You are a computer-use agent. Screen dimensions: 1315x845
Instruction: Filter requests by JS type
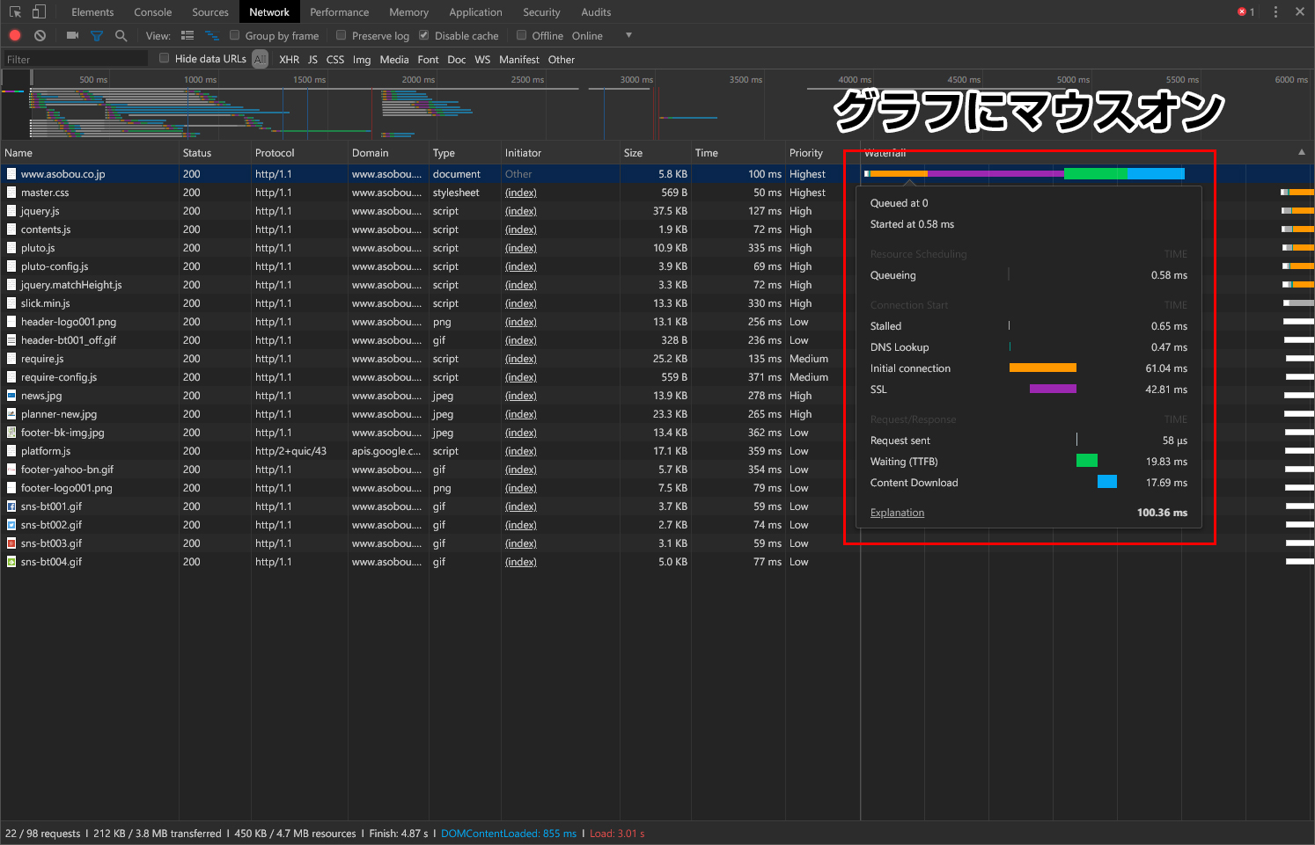(x=312, y=60)
